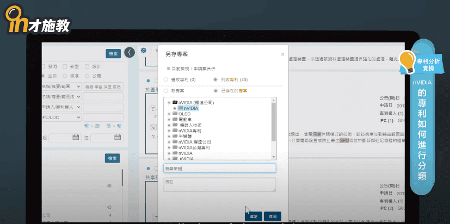Expand the OLED tree node
The image size is (450, 224).
coord(169,114)
